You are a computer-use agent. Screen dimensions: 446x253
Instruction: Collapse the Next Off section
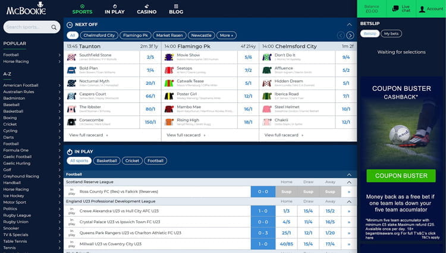[349, 25]
